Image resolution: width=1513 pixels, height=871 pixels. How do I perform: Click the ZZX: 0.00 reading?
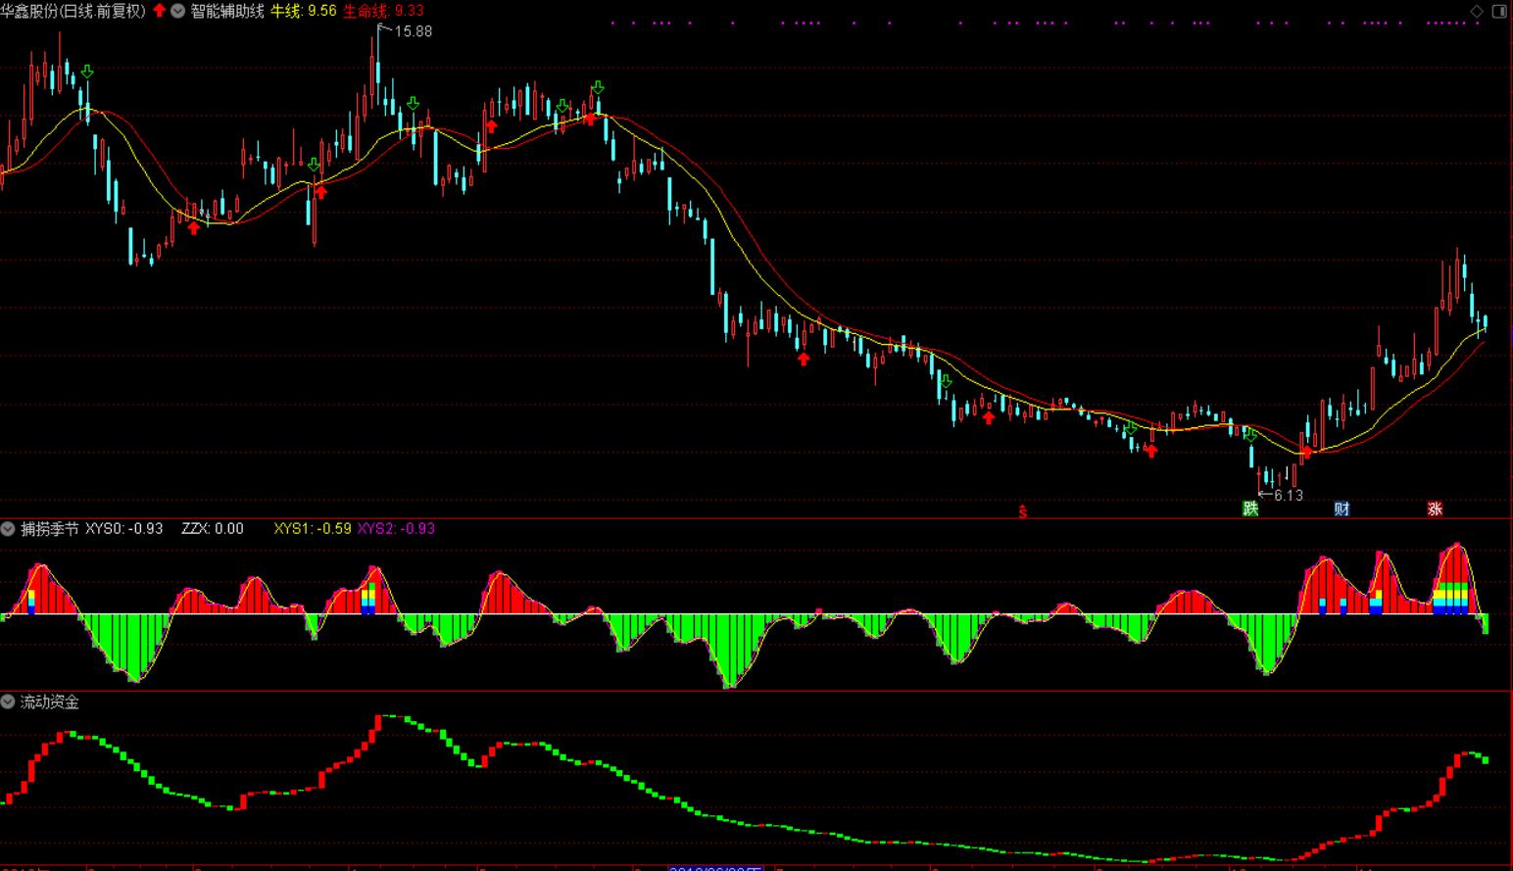(213, 529)
